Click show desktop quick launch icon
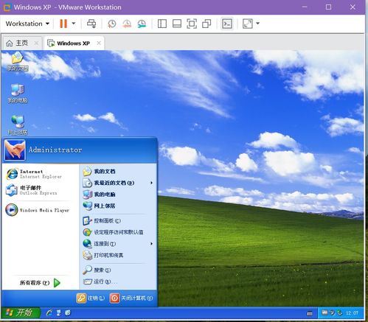368x322 pixels. pos(58,312)
